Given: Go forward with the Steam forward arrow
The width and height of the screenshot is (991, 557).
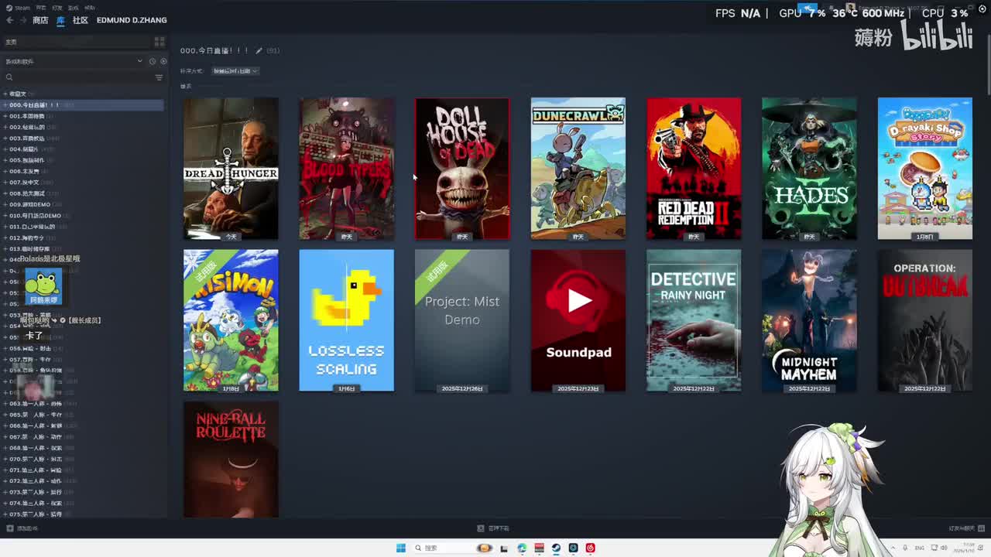Looking at the screenshot, I should 22,20.
